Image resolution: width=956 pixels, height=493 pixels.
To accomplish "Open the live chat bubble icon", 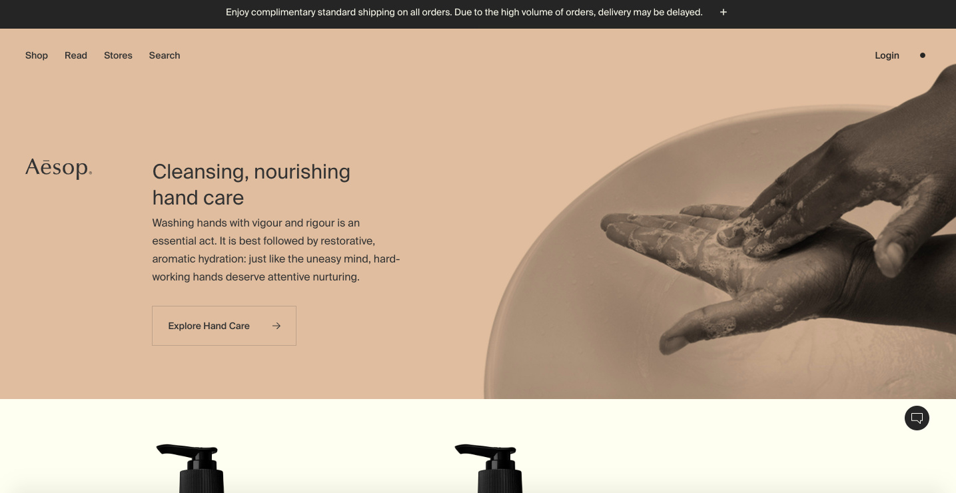I will pos(917,418).
